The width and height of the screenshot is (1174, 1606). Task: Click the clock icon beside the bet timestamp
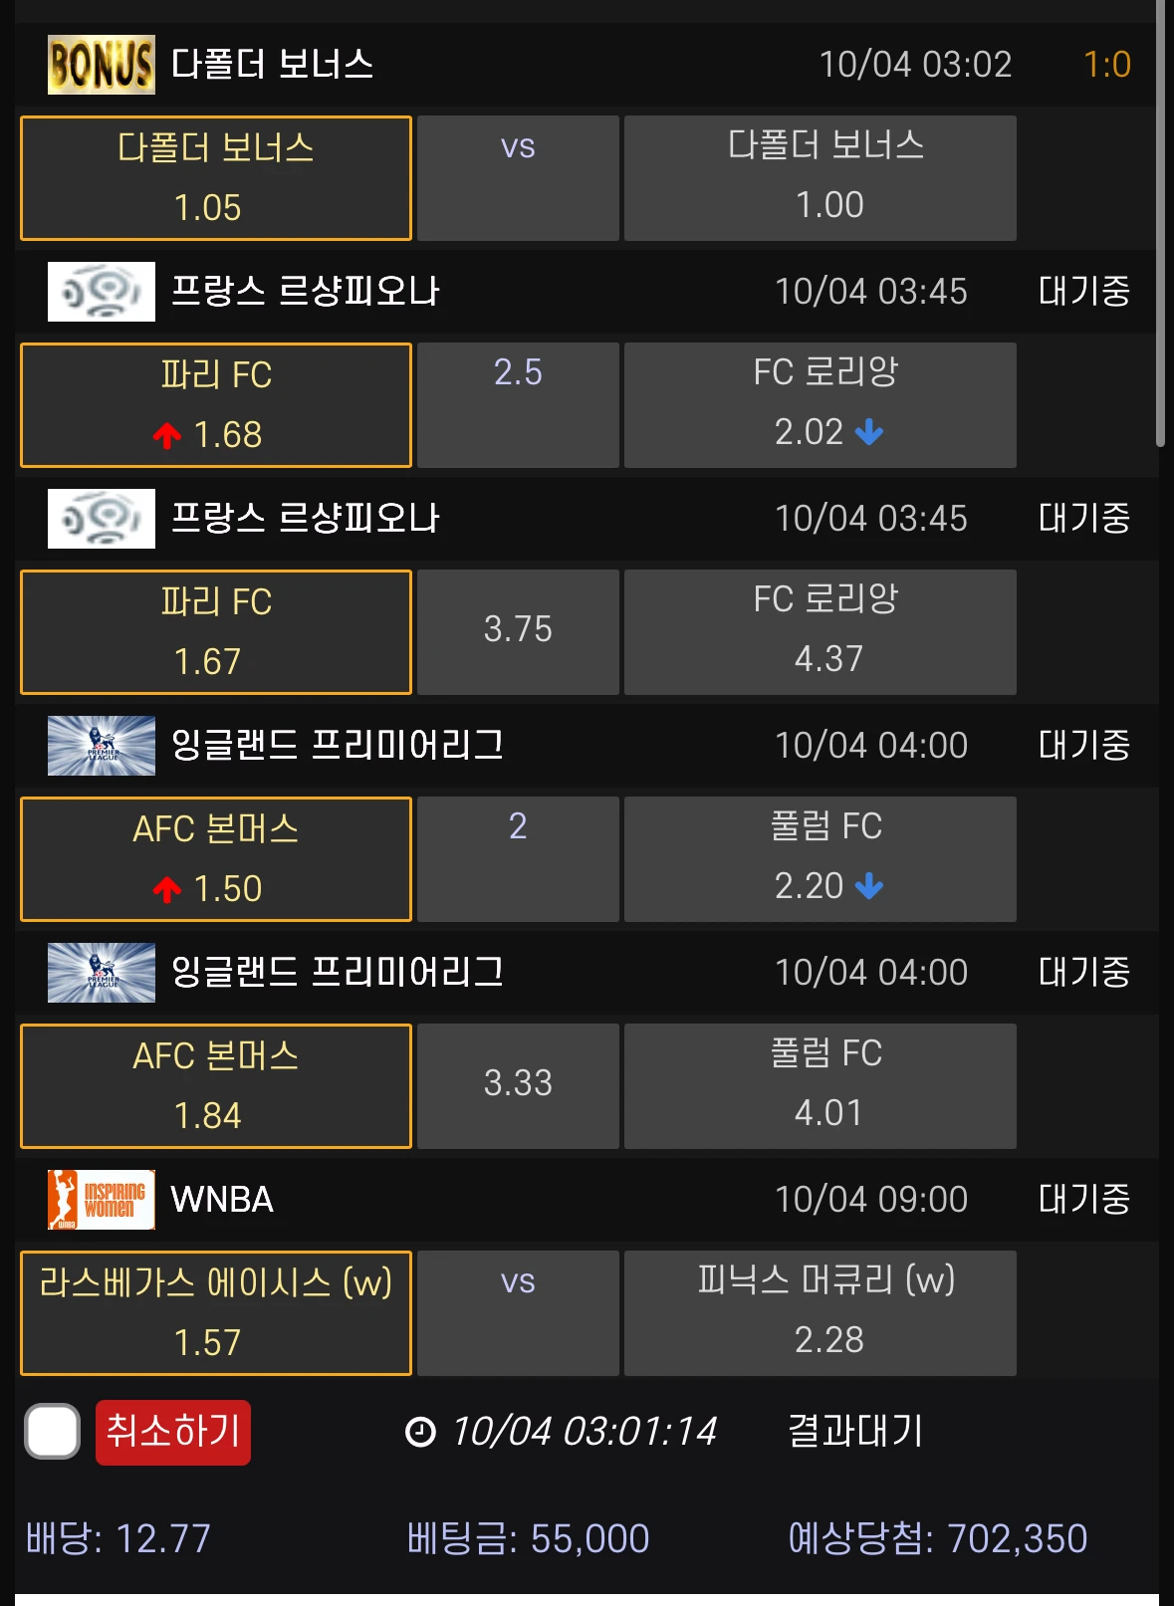(420, 1432)
